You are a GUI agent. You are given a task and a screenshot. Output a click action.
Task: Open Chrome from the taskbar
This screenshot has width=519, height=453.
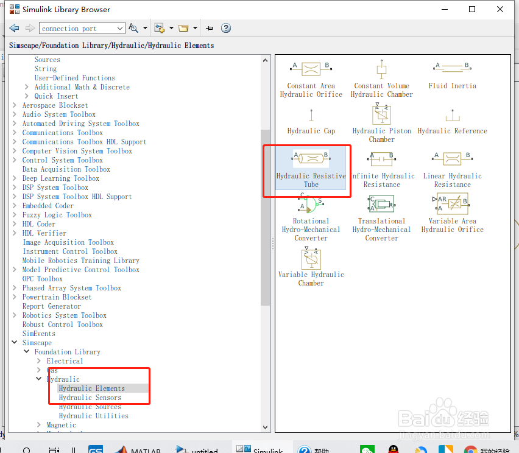(x=470, y=449)
